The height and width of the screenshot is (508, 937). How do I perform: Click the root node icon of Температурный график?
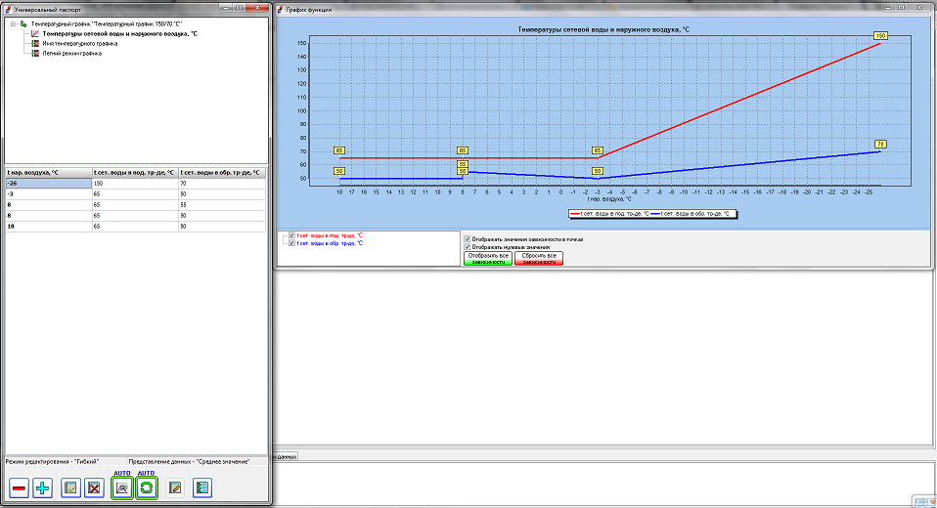[x=23, y=24]
